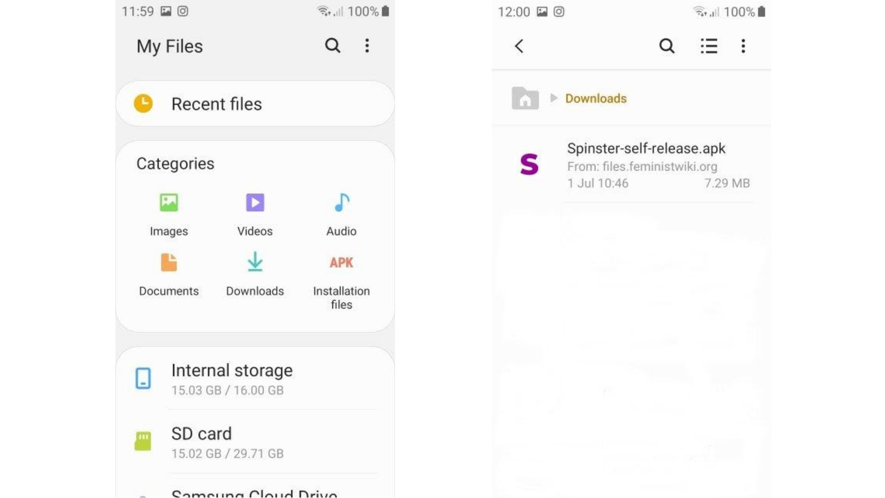The height and width of the screenshot is (498, 885).
Task: Tap the search icon in Downloads view
Action: 667,46
